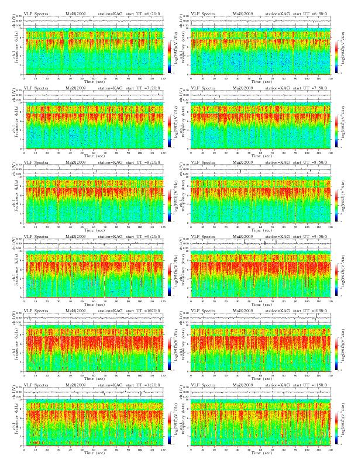Click the spectrogram starting at UT 6:20:0
The width and height of the screenshot is (358, 463).
tap(94, 51)
